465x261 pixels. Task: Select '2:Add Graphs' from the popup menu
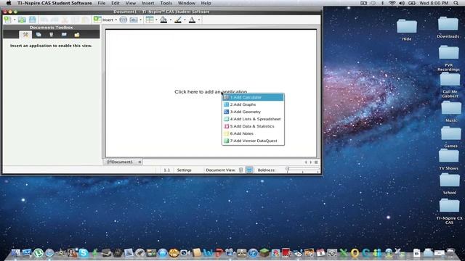click(254, 104)
